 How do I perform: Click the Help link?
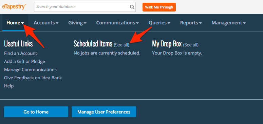[9, 86]
